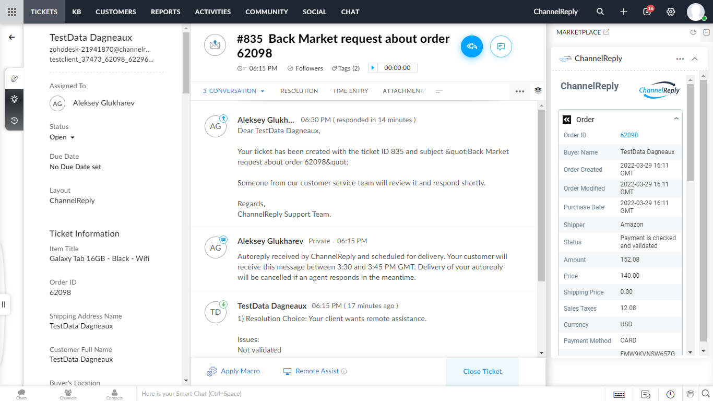
Task: Open order ID 62098 link in ChannelReply
Action: (629, 135)
